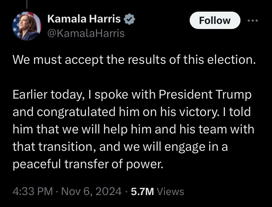Click the words "Earlier today" in the post
This screenshot has width=272, height=207.
pyautogui.click(x=47, y=95)
